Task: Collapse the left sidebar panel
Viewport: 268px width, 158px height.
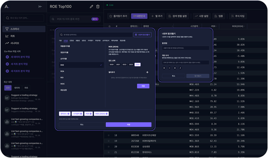Action: pyautogui.click(x=40, y=6)
